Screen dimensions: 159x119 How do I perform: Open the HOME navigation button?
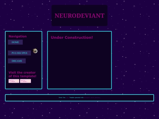click(x=15, y=42)
